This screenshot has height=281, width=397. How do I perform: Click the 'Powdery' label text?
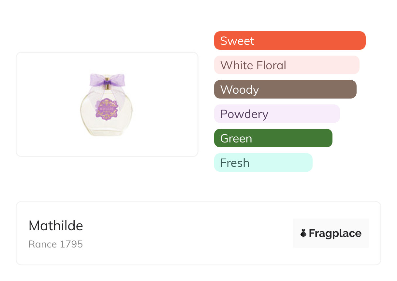click(244, 114)
